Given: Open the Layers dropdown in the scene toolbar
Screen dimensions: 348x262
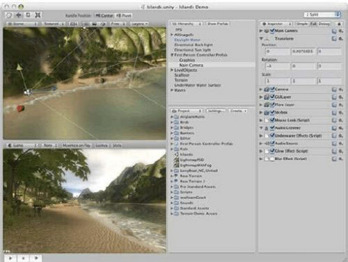Looking at the screenshot, I should 139,24.
